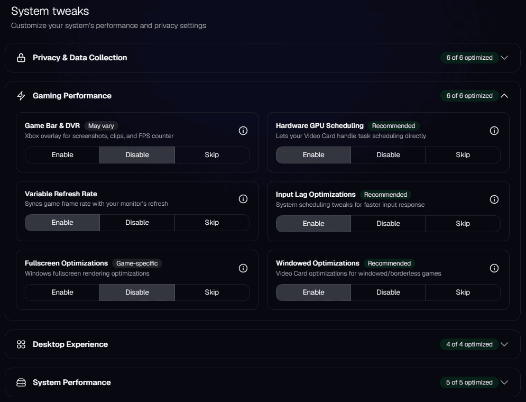Skip Input Lag Optimizations

click(463, 224)
